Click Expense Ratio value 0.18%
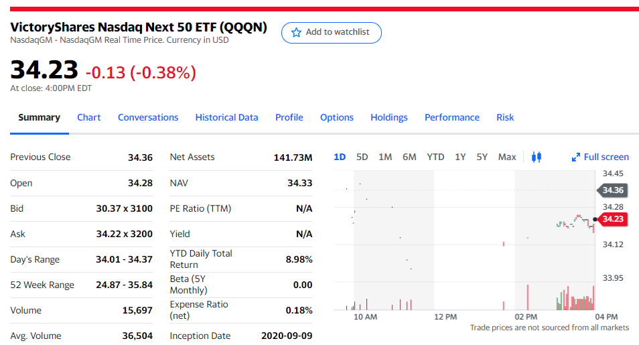Image resolution: width=639 pixels, height=345 pixels. [x=299, y=310]
